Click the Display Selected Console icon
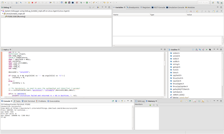This screenshot has width=224, height=134. click(116, 101)
